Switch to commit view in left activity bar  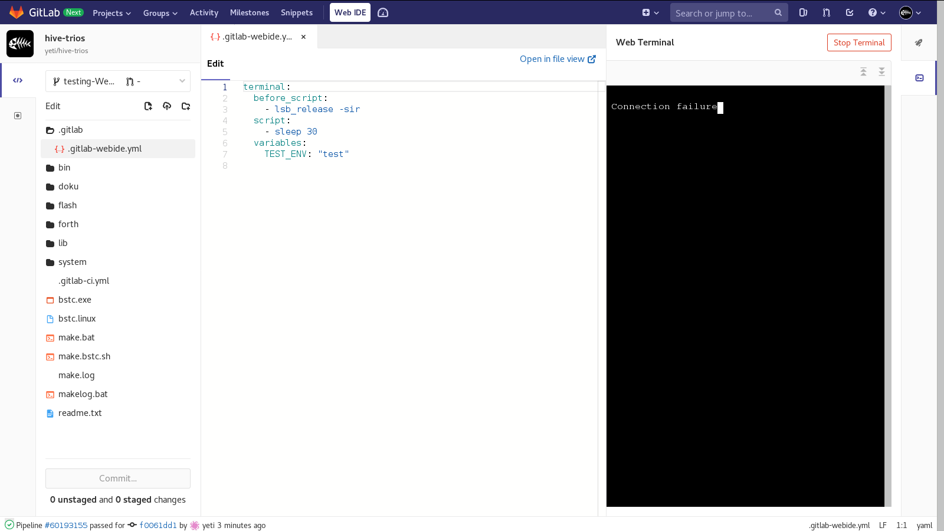(18, 116)
